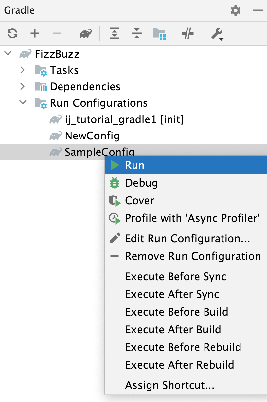Image resolution: width=267 pixels, height=402 pixels.
Task: Link a new Gradle project with the plus icon
Action: click(x=34, y=33)
